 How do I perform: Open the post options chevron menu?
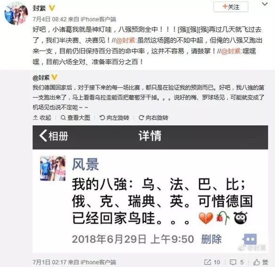pyautogui.click(x=265, y=4)
